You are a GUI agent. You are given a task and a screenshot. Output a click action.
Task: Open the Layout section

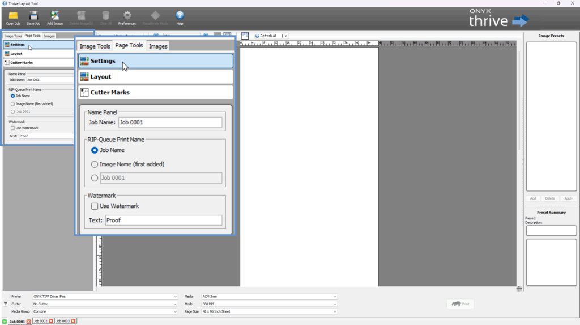155,76
